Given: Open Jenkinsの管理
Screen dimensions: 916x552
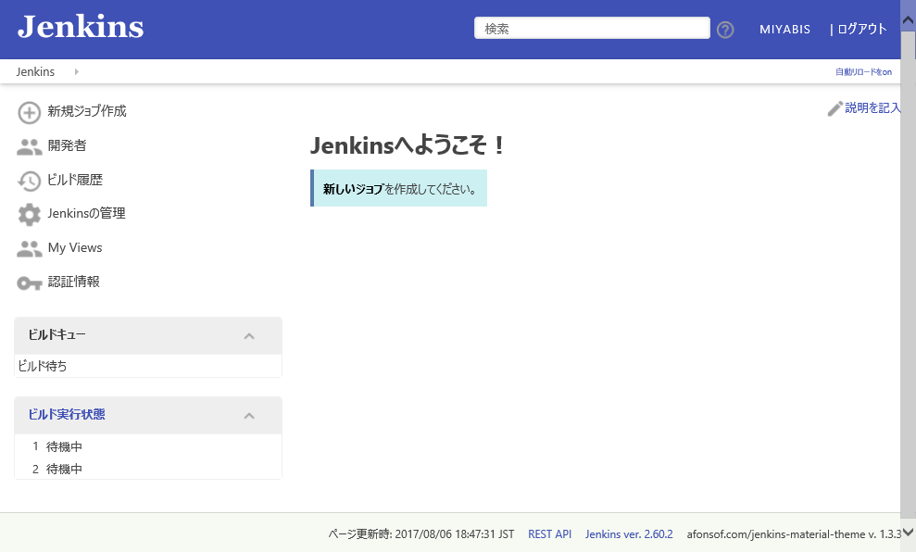Looking at the screenshot, I should pos(86,213).
